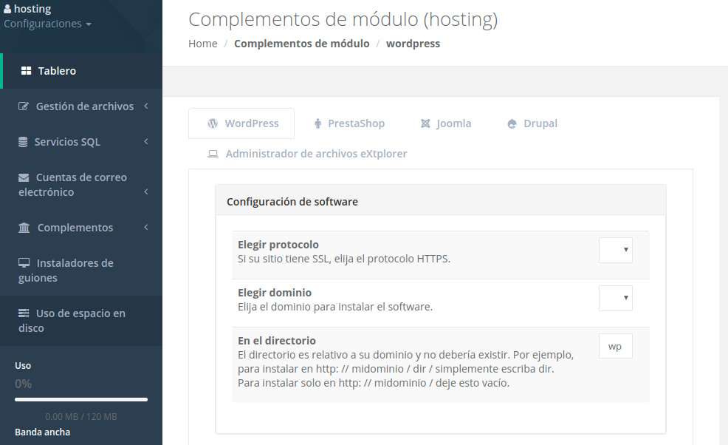Click the Configuración de software heading

(292, 202)
